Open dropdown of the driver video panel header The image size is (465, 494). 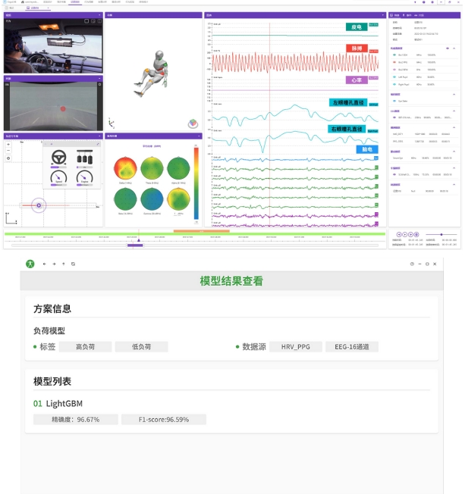coord(99,15)
